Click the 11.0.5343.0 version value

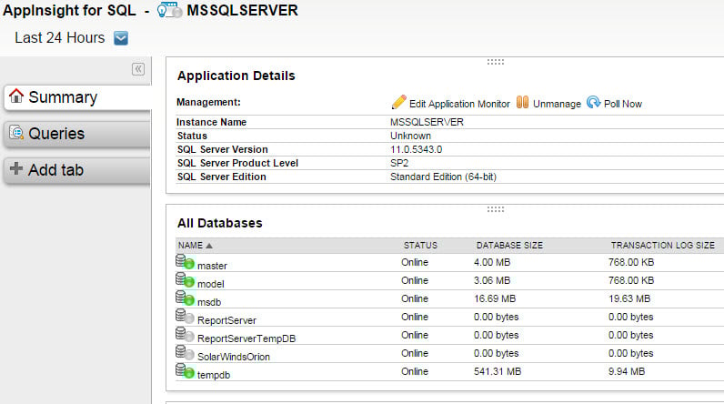pyautogui.click(x=416, y=149)
